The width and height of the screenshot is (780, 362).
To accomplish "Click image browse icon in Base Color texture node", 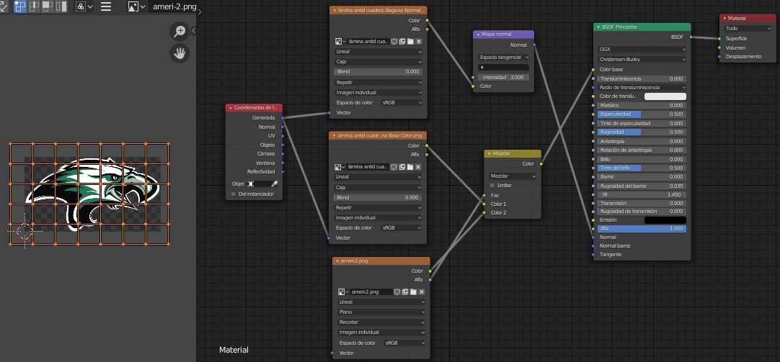I will [x=340, y=167].
